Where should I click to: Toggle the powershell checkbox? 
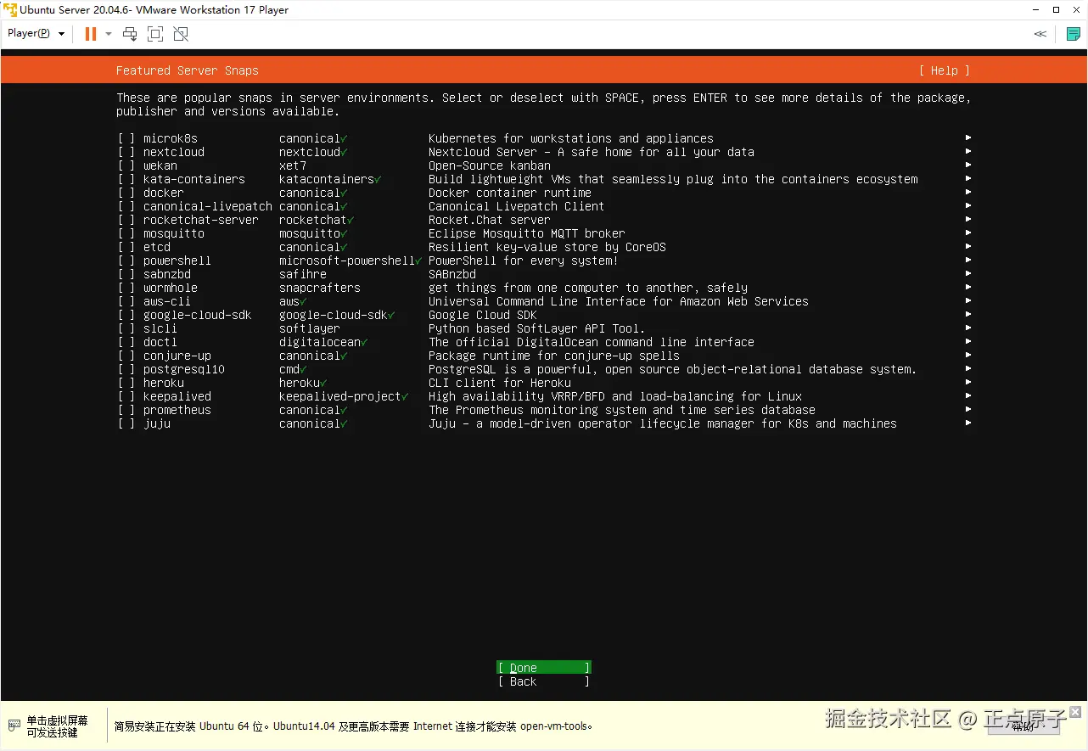(x=126, y=261)
